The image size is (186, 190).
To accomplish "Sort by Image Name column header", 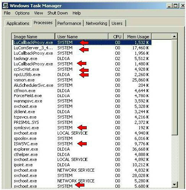I will click(x=33, y=37).
